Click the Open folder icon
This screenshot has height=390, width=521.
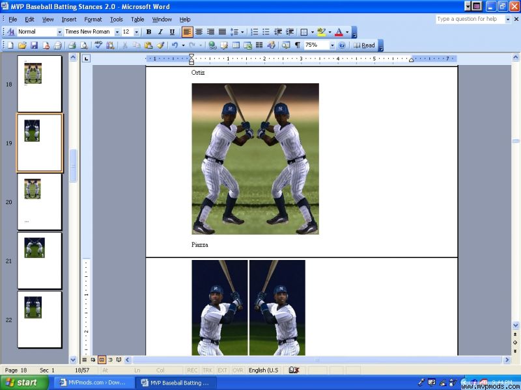click(x=22, y=45)
